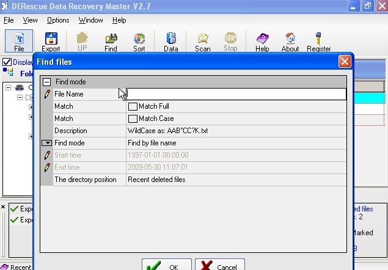Open the Window menu
Screen dimensions: 388x270
[x=90, y=20]
